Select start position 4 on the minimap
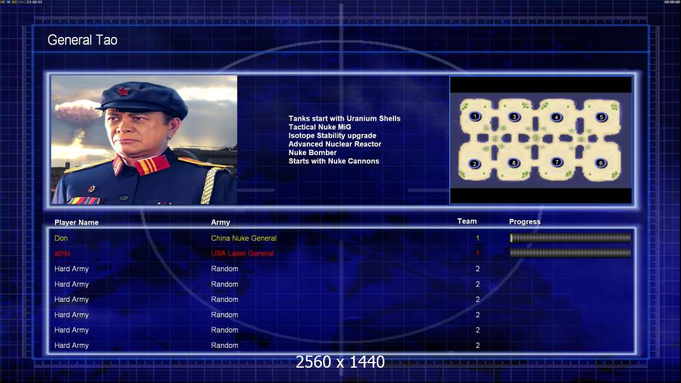 (x=556, y=117)
